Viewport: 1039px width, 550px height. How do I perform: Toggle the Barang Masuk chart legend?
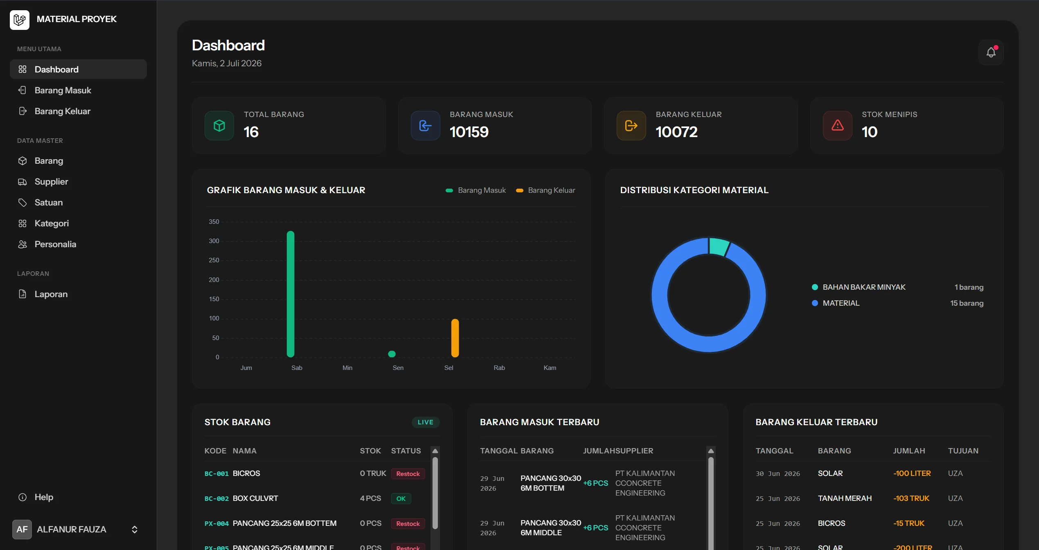pyautogui.click(x=476, y=190)
